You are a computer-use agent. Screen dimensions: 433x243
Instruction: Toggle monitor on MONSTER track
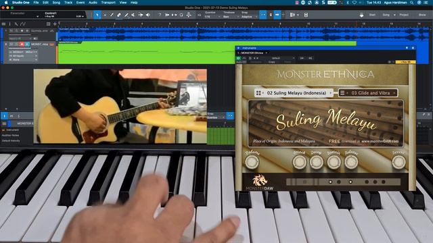click(x=27, y=45)
